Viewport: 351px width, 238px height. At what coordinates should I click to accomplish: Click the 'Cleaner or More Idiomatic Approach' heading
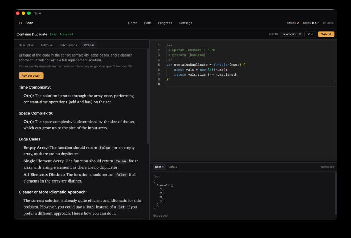pyautogui.click(x=52, y=192)
